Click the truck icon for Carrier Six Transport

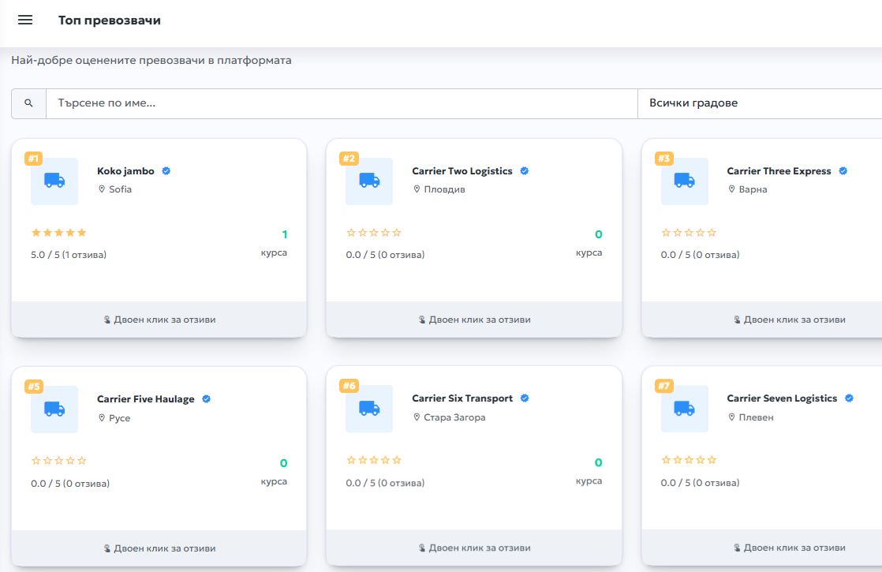pos(369,409)
